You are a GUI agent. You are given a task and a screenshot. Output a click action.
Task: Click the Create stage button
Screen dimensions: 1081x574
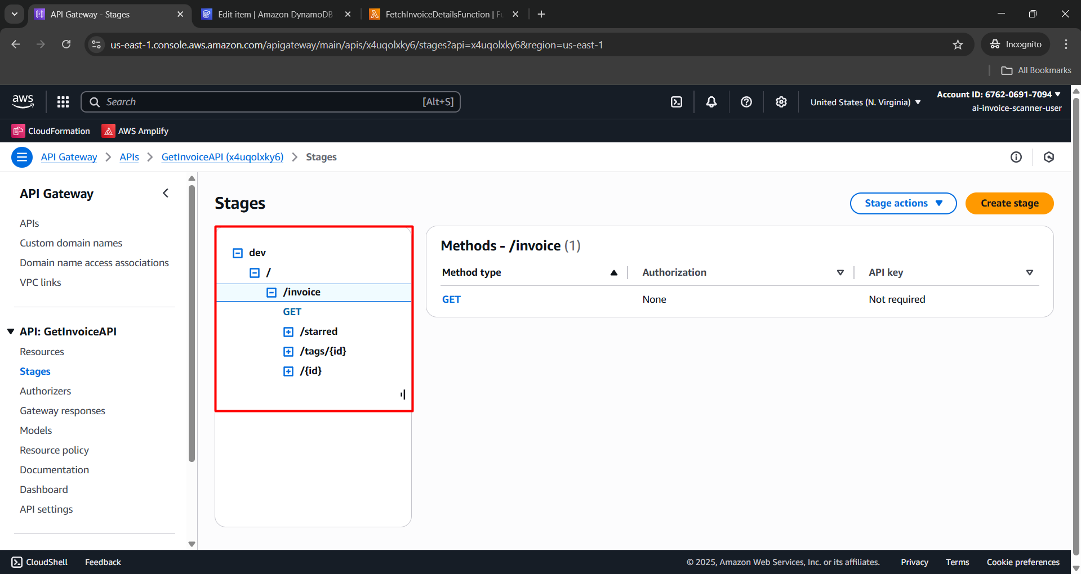pos(1009,203)
